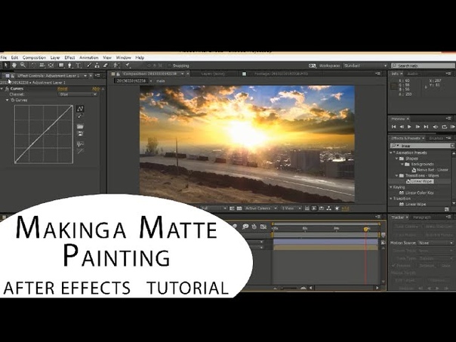
Task: Toggle Effect Controls panel lock
Action: click(12, 76)
